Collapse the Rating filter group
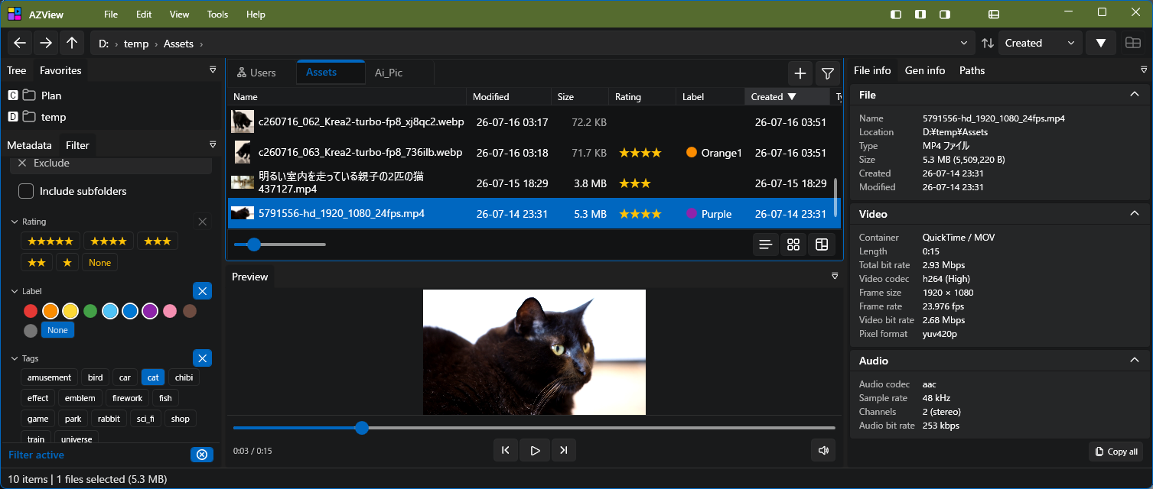The image size is (1153, 489). (x=15, y=222)
